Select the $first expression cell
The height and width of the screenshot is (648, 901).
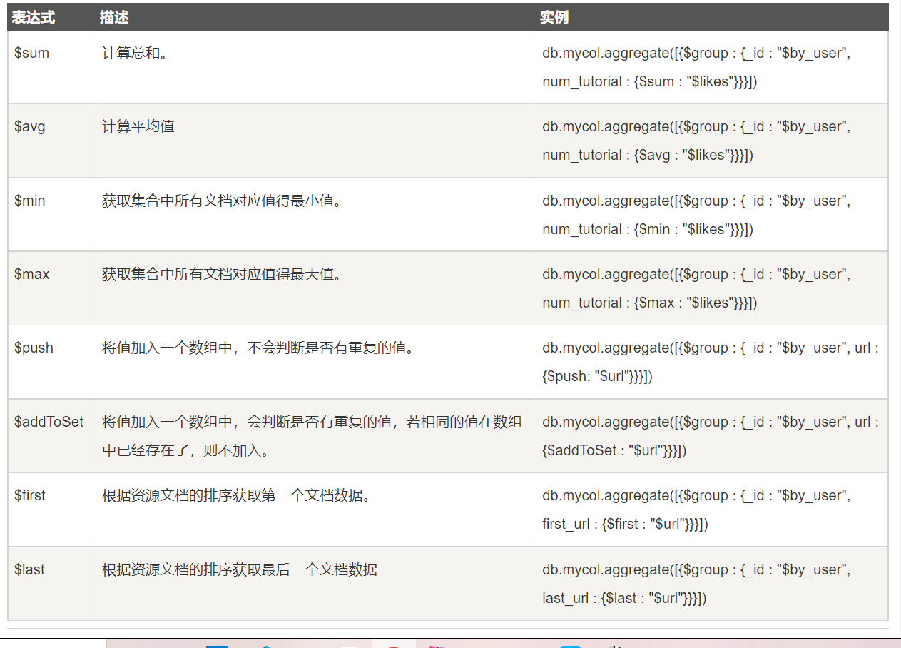(x=30, y=496)
